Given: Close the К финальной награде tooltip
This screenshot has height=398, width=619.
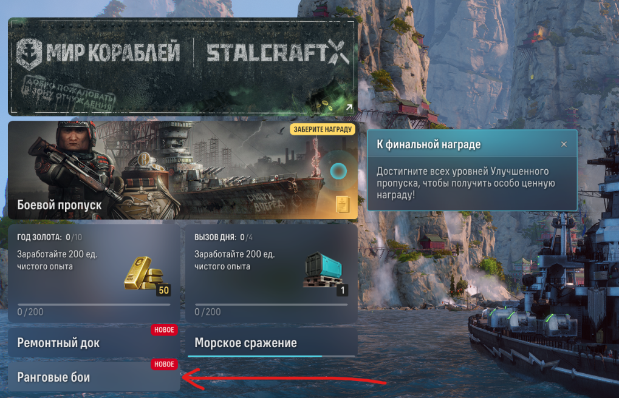Looking at the screenshot, I should click(564, 144).
